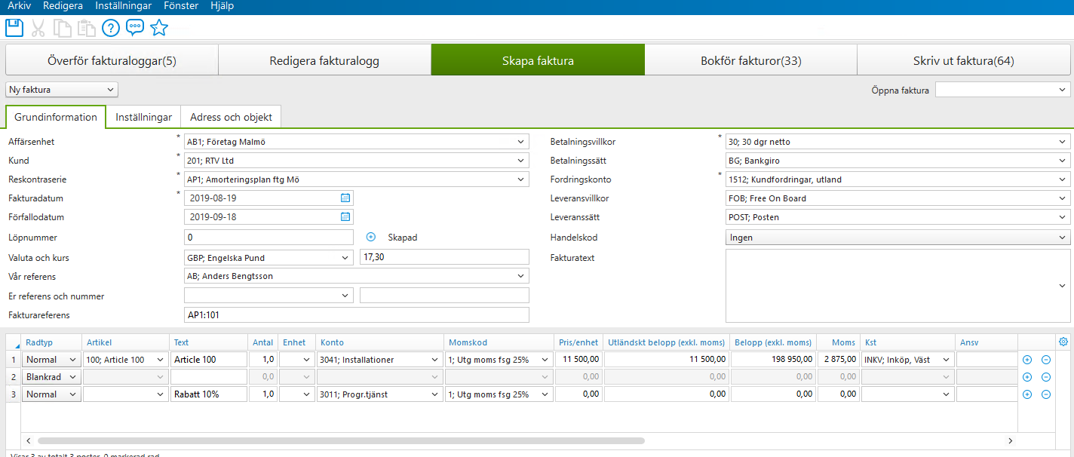Switch to the Adress och objekt tab
Screen dimensions: 1074x457
click(231, 116)
